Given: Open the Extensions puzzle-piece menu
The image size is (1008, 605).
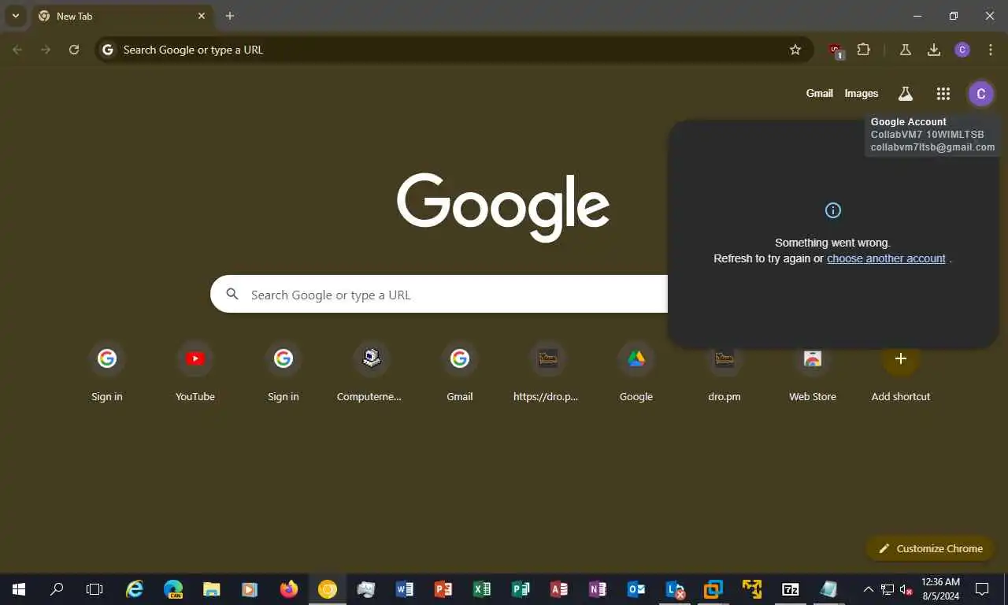Looking at the screenshot, I should [864, 50].
